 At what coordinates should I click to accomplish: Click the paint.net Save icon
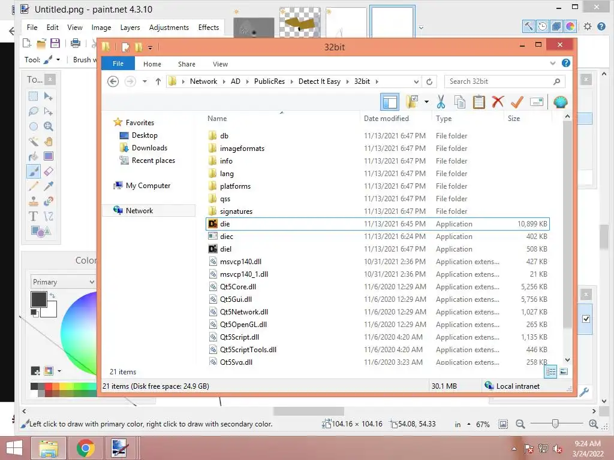(x=55, y=43)
